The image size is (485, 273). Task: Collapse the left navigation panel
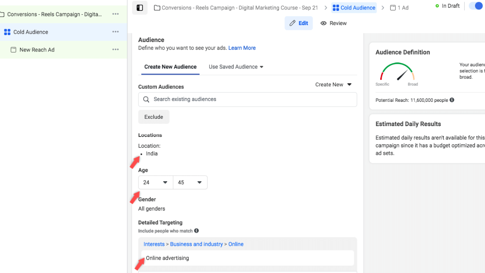[139, 8]
